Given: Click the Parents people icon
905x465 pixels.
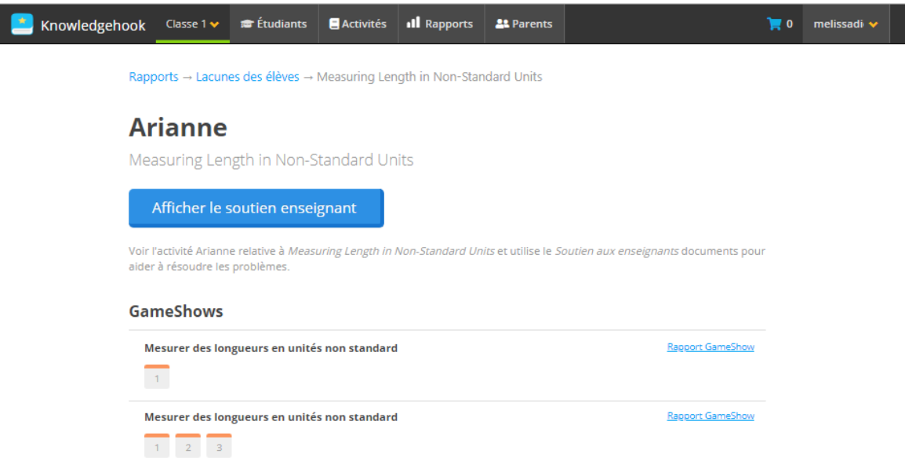Looking at the screenshot, I should [502, 24].
